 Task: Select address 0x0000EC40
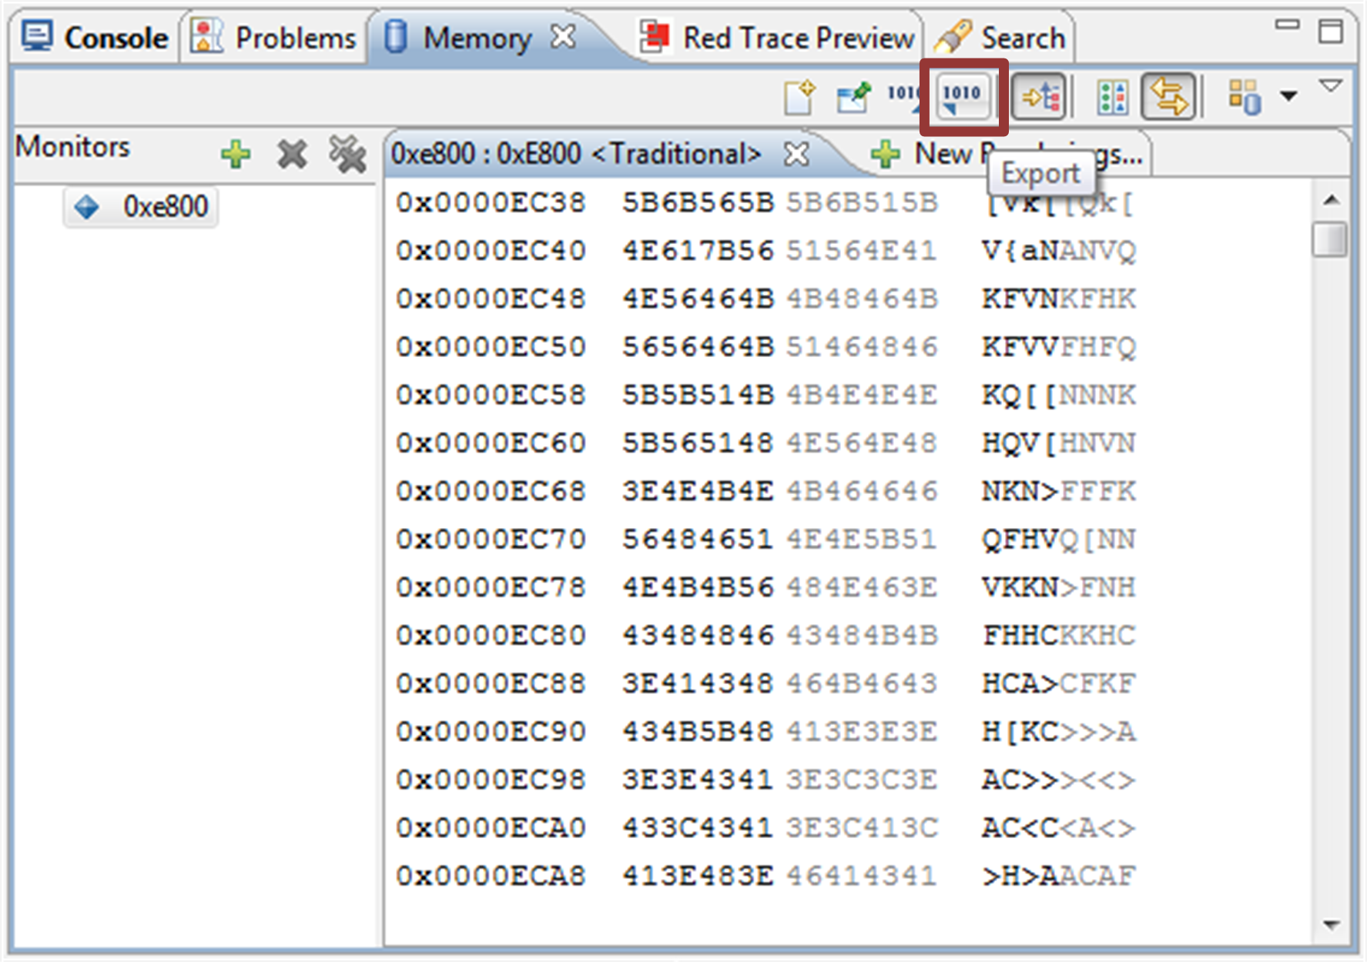[x=491, y=251]
